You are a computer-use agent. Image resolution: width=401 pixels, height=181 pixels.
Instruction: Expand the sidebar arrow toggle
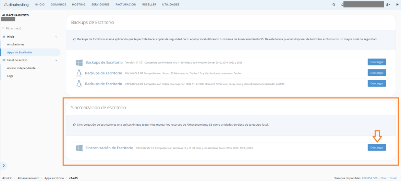pos(3,165)
